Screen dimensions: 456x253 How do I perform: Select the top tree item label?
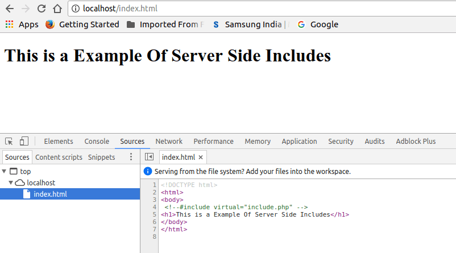pos(25,172)
